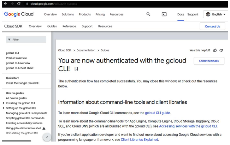The image size is (230, 145).
Task: Click the browser back arrow
Action: pos(6,4)
